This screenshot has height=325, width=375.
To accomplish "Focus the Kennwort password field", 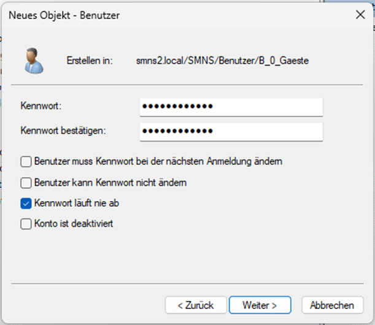I will tap(231, 107).
